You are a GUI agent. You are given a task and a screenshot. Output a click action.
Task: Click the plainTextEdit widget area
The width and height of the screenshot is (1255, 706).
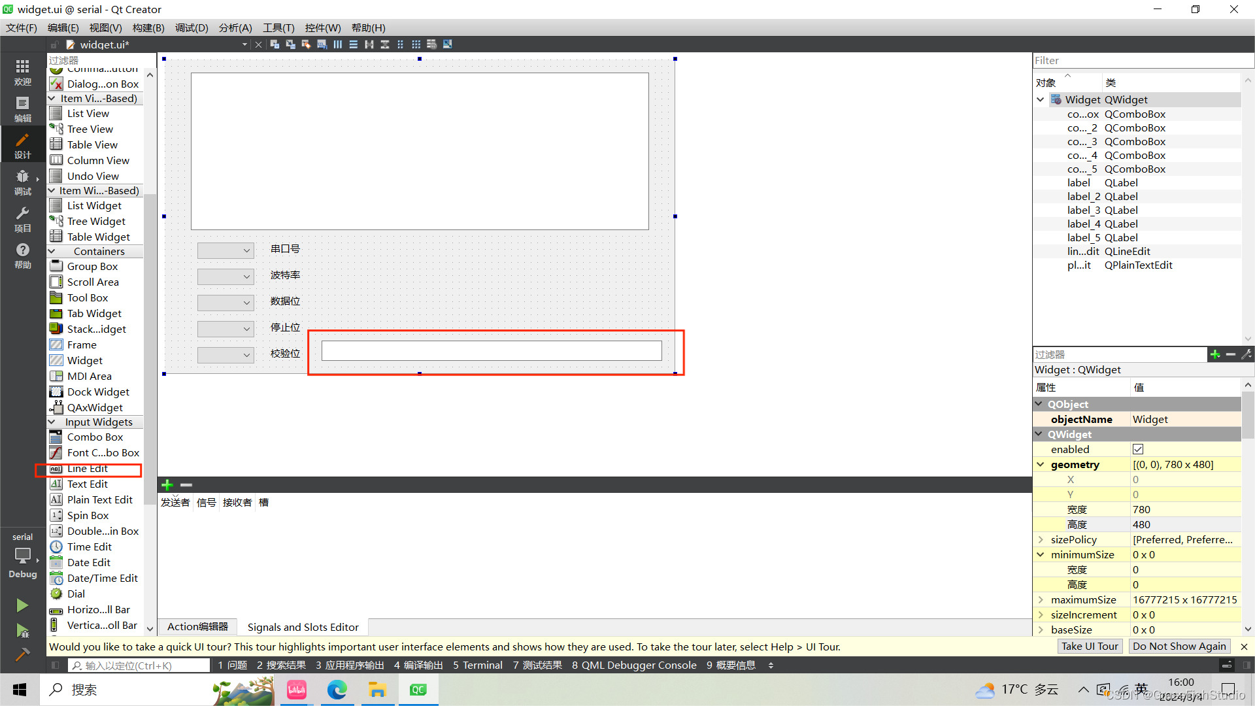pos(418,151)
